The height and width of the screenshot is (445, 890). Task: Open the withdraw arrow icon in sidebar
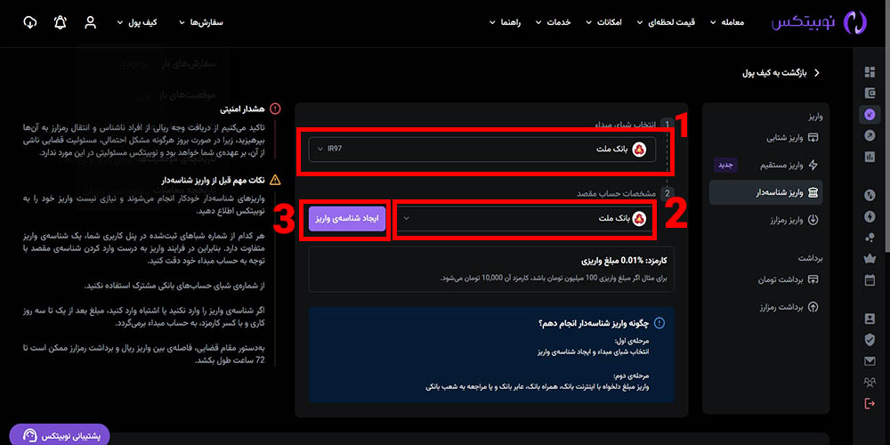click(870, 135)
